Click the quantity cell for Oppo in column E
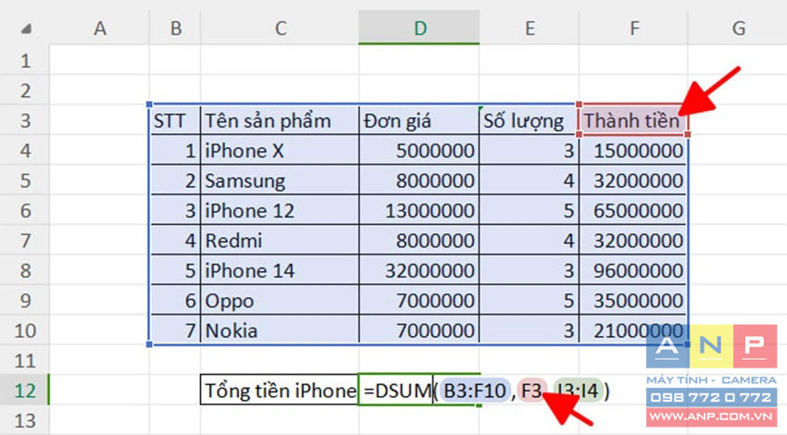The width and height of the screenshot is (787, 435). coord(529,301)
